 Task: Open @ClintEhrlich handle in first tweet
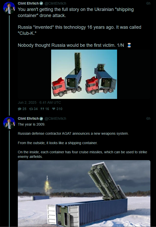(55, 3)
